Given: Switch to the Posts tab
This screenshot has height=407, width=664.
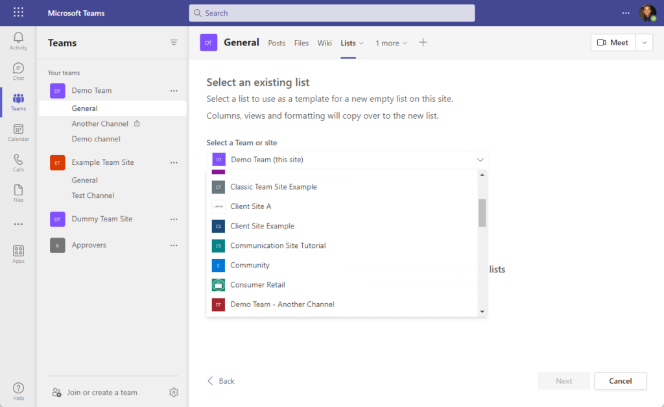Looking at the screenshot, I should point(276,43).
